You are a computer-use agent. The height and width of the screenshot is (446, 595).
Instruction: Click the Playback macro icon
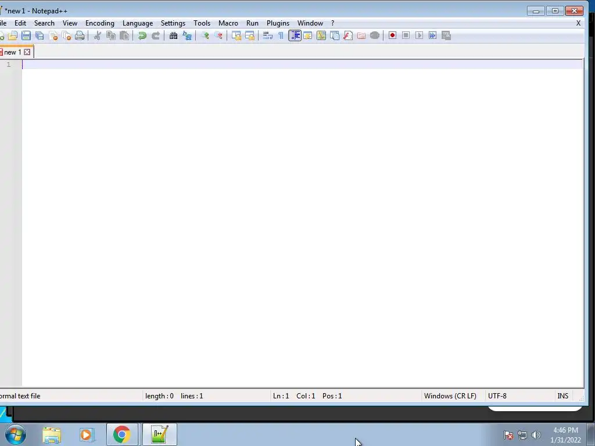[x=419, y=35]
